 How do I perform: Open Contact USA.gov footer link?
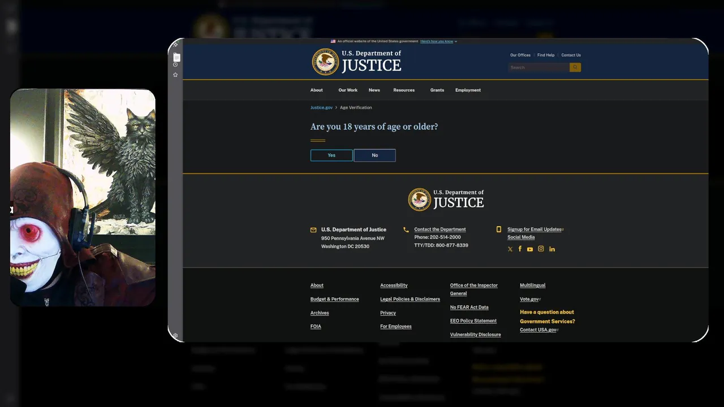pyautogui.click(x=538, y=330)
